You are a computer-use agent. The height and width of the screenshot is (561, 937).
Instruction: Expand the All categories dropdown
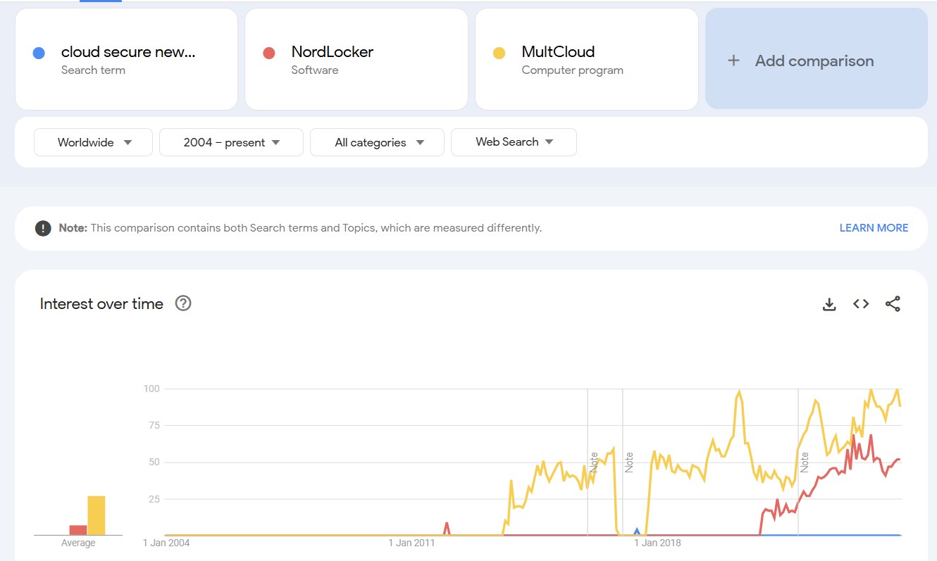tap(377, 142)
